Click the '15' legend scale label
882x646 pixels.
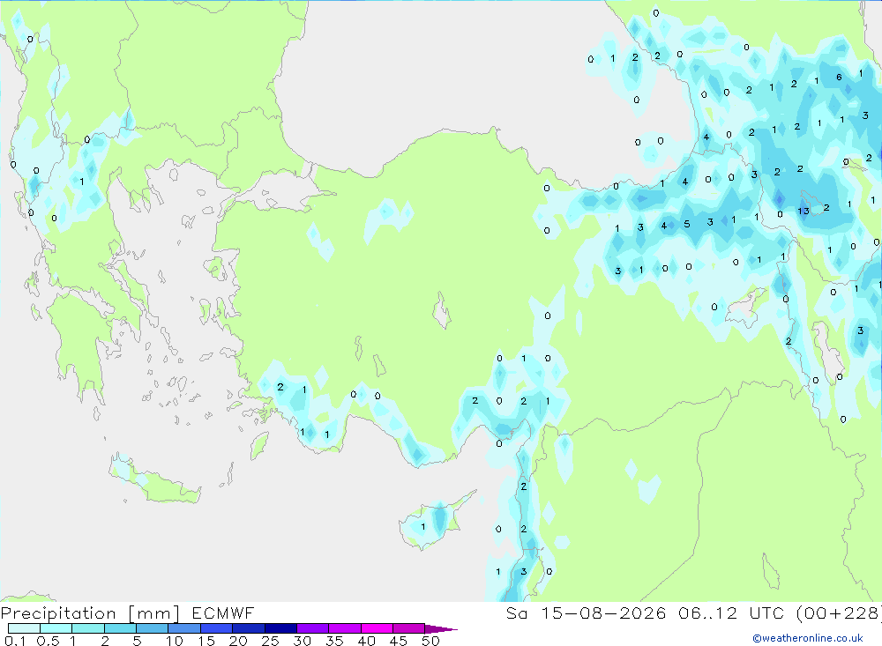pyautogui.click(x=206, y=641)
